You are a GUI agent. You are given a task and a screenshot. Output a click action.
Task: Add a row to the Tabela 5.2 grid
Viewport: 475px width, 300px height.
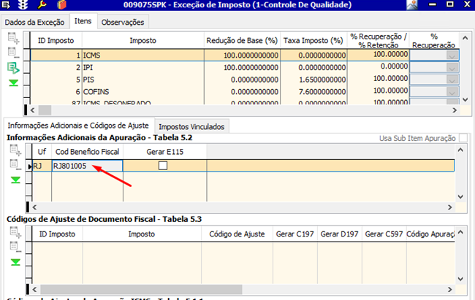pyautogui.click(x=15, y=150)
